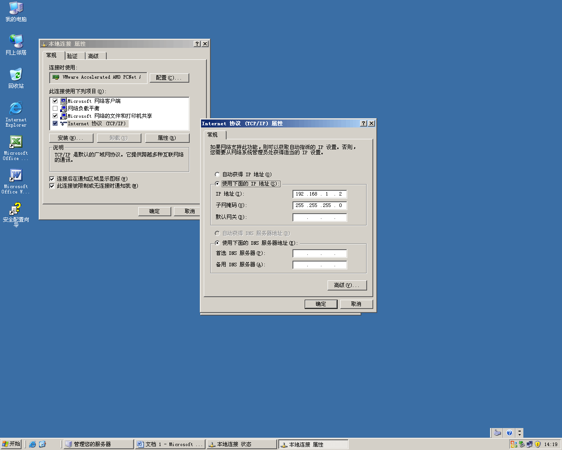Launch the Internet Explorer desktop icon
Viewport: 562px width, 450px height.
[x=16, y=113]
